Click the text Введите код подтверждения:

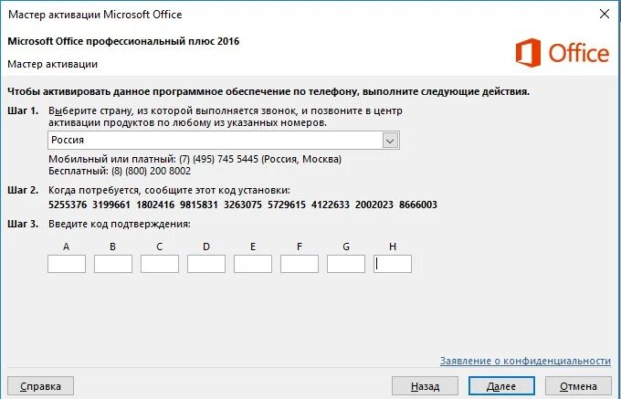[x=120, y=224]
